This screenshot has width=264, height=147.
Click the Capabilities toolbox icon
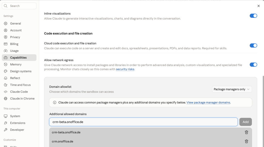pos(6,57)
